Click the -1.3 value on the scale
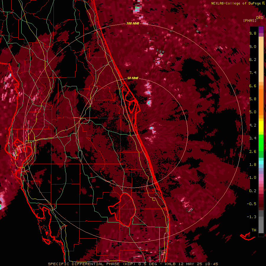The image size is (266, 266). [252, 217]
